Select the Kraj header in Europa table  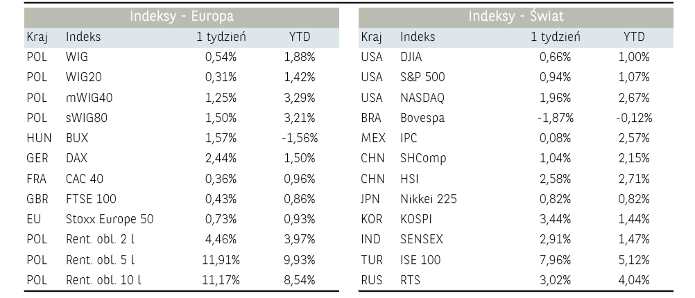(x=37, y=37)
